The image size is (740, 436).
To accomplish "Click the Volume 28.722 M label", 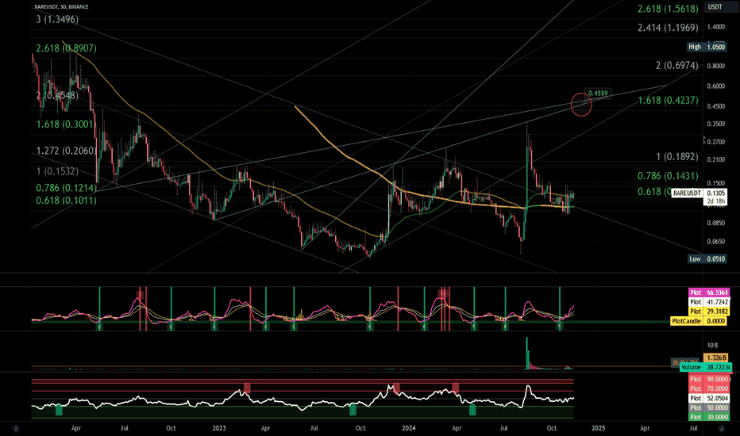I will 706,367.
